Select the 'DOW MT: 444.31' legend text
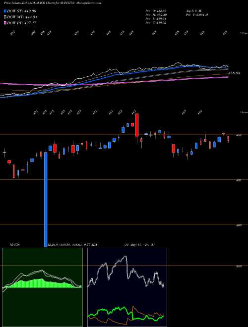The width and height of the screenshot is (248, 327). click(x=22, y=17)
